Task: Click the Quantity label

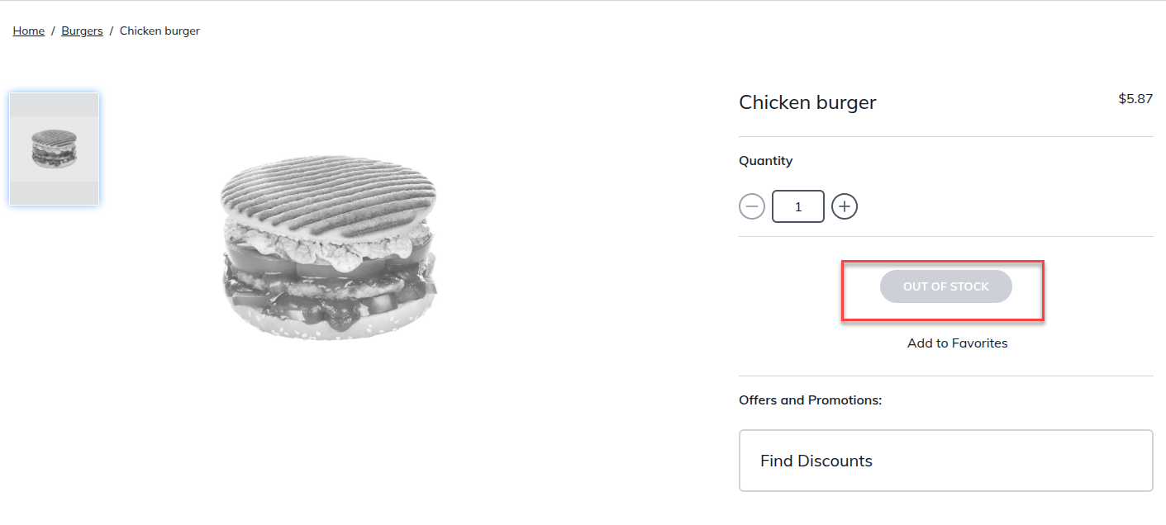Action: (765, 161)
